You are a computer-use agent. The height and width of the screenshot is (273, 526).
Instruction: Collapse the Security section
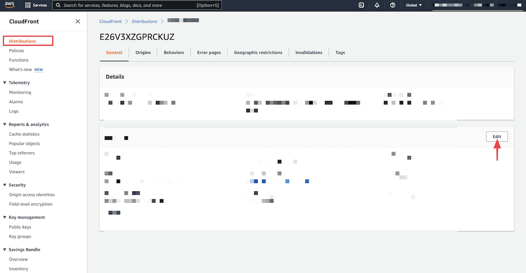[4, 185]
